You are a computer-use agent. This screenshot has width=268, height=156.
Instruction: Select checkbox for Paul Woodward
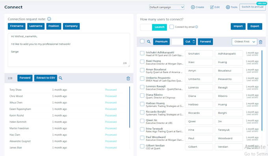(x=142, y=138)
